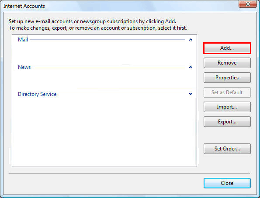This screenshot has width=260, height=198.
Task: Open the Set Order... dialog
Action: point(227,149)
